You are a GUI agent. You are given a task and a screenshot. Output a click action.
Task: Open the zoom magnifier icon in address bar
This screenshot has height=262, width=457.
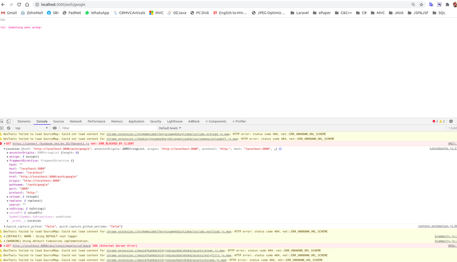[413, 4]
